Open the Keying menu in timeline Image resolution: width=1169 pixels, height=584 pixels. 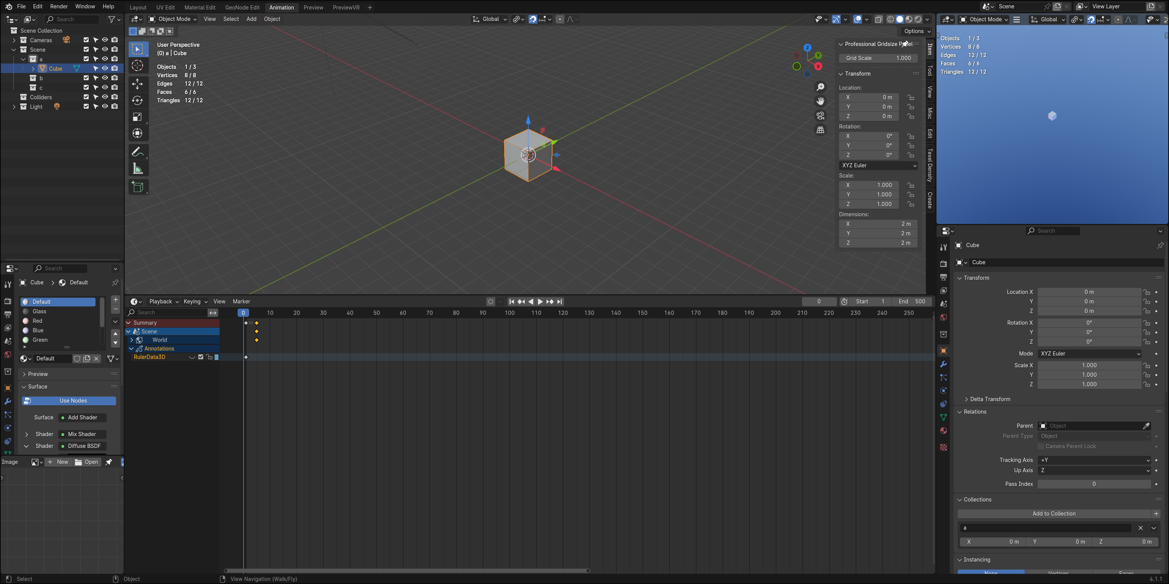point(195,302)
